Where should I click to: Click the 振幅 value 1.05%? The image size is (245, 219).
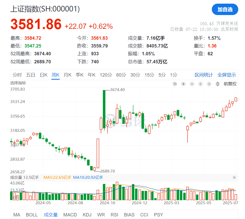[149, 54]
